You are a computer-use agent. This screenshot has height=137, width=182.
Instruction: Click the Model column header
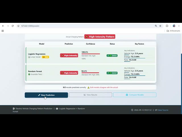tap(42, 44)
